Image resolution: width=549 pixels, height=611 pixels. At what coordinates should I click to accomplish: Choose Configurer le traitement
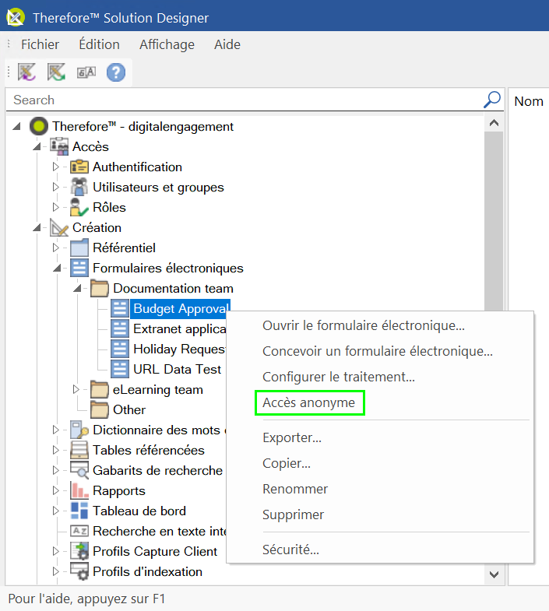coord(380,377)
